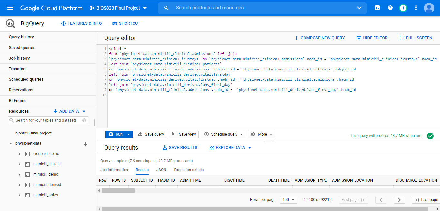Open Transfers in the sidebar
The image size is (440, 211).
click(x=48, y=69)
